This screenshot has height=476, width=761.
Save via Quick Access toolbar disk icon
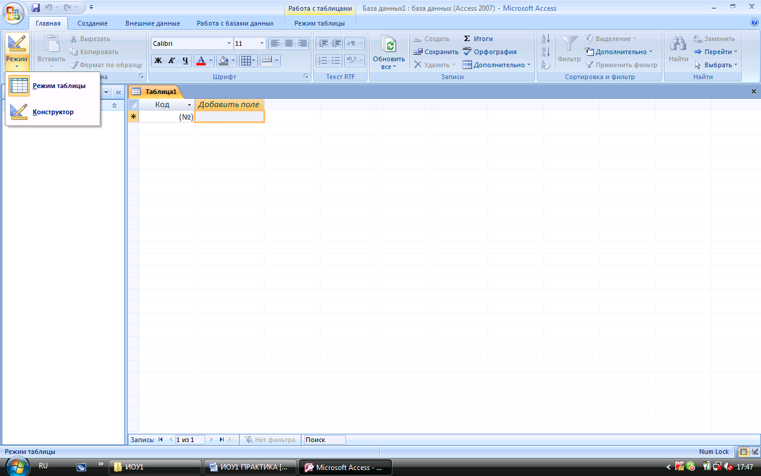(36, 8)
